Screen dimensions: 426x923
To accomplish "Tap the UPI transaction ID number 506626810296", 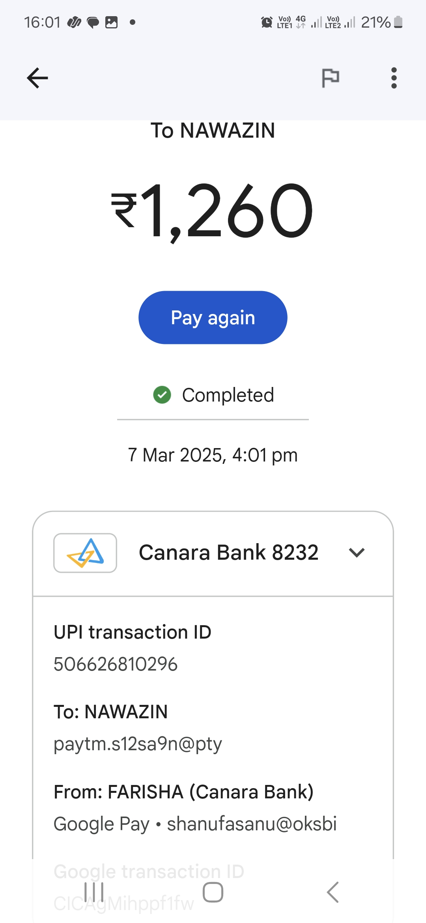I will click(116, 664).
